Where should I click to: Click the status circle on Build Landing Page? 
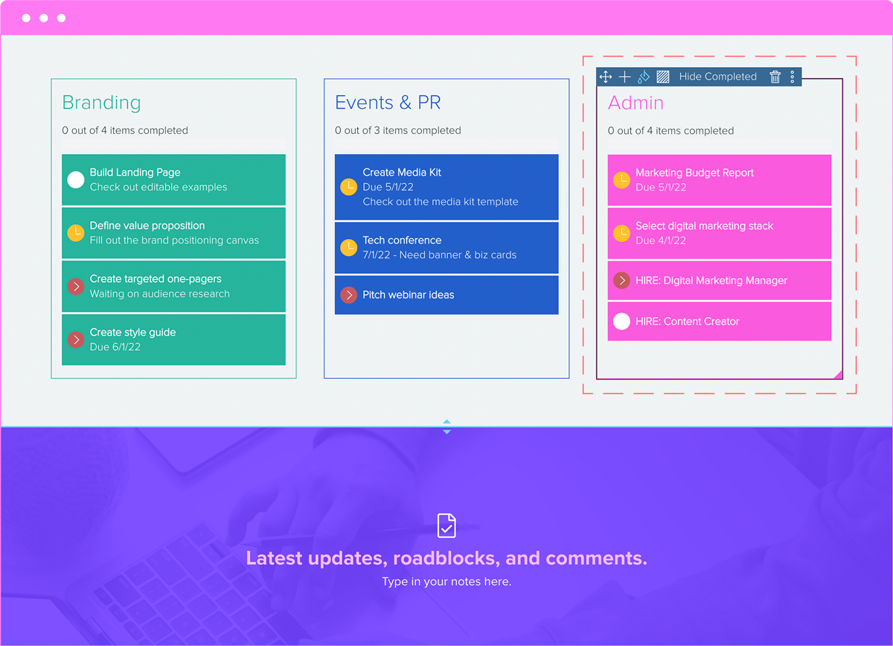(75, 179)
